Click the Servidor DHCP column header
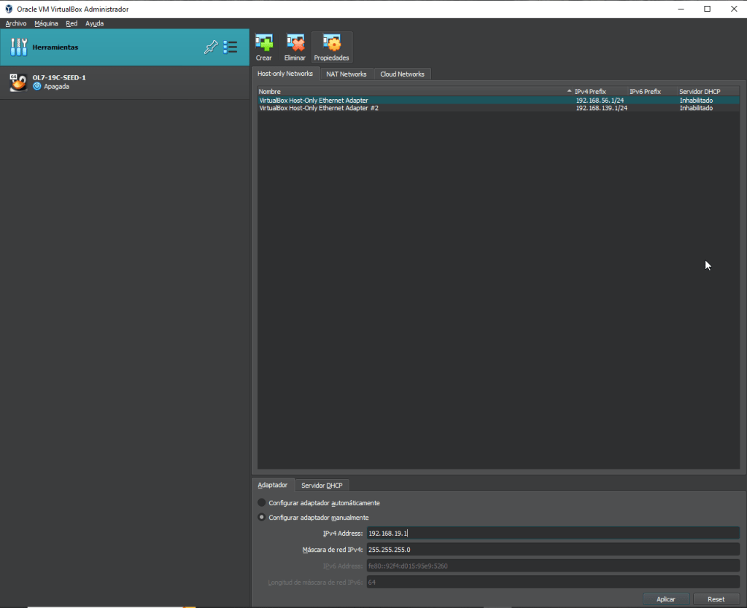 [x=700, y=91]
